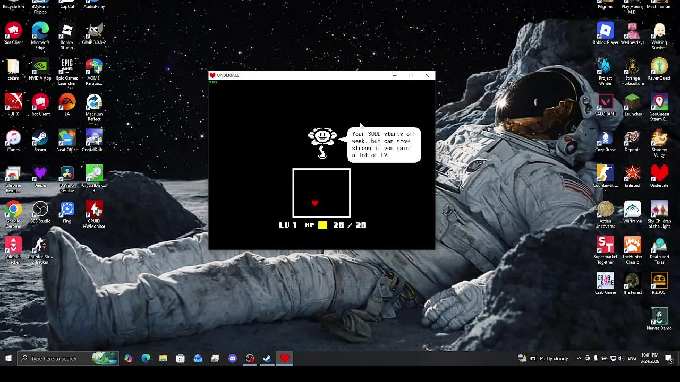Show hidden system tray icons
680x382 pixels.
click(579, 359)
